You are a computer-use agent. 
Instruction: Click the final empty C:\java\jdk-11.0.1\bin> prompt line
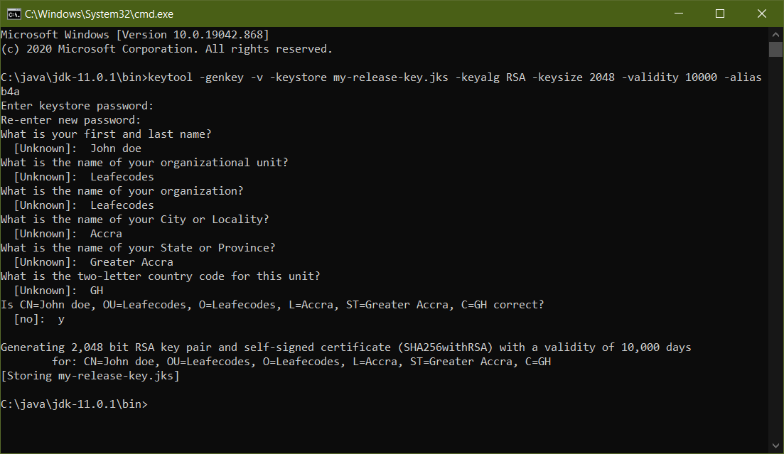(x=75, y=404)
